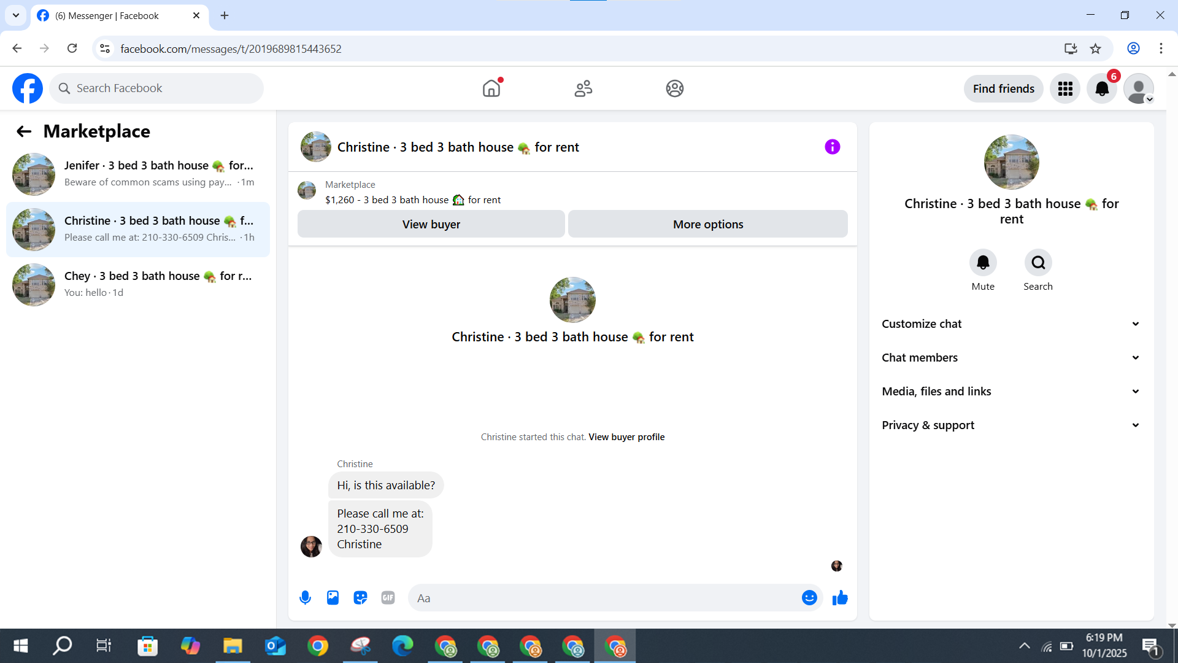Open Chey's 3 bed 3 bath conversation
Screen dimensions: 1178x663
(138, 285)
